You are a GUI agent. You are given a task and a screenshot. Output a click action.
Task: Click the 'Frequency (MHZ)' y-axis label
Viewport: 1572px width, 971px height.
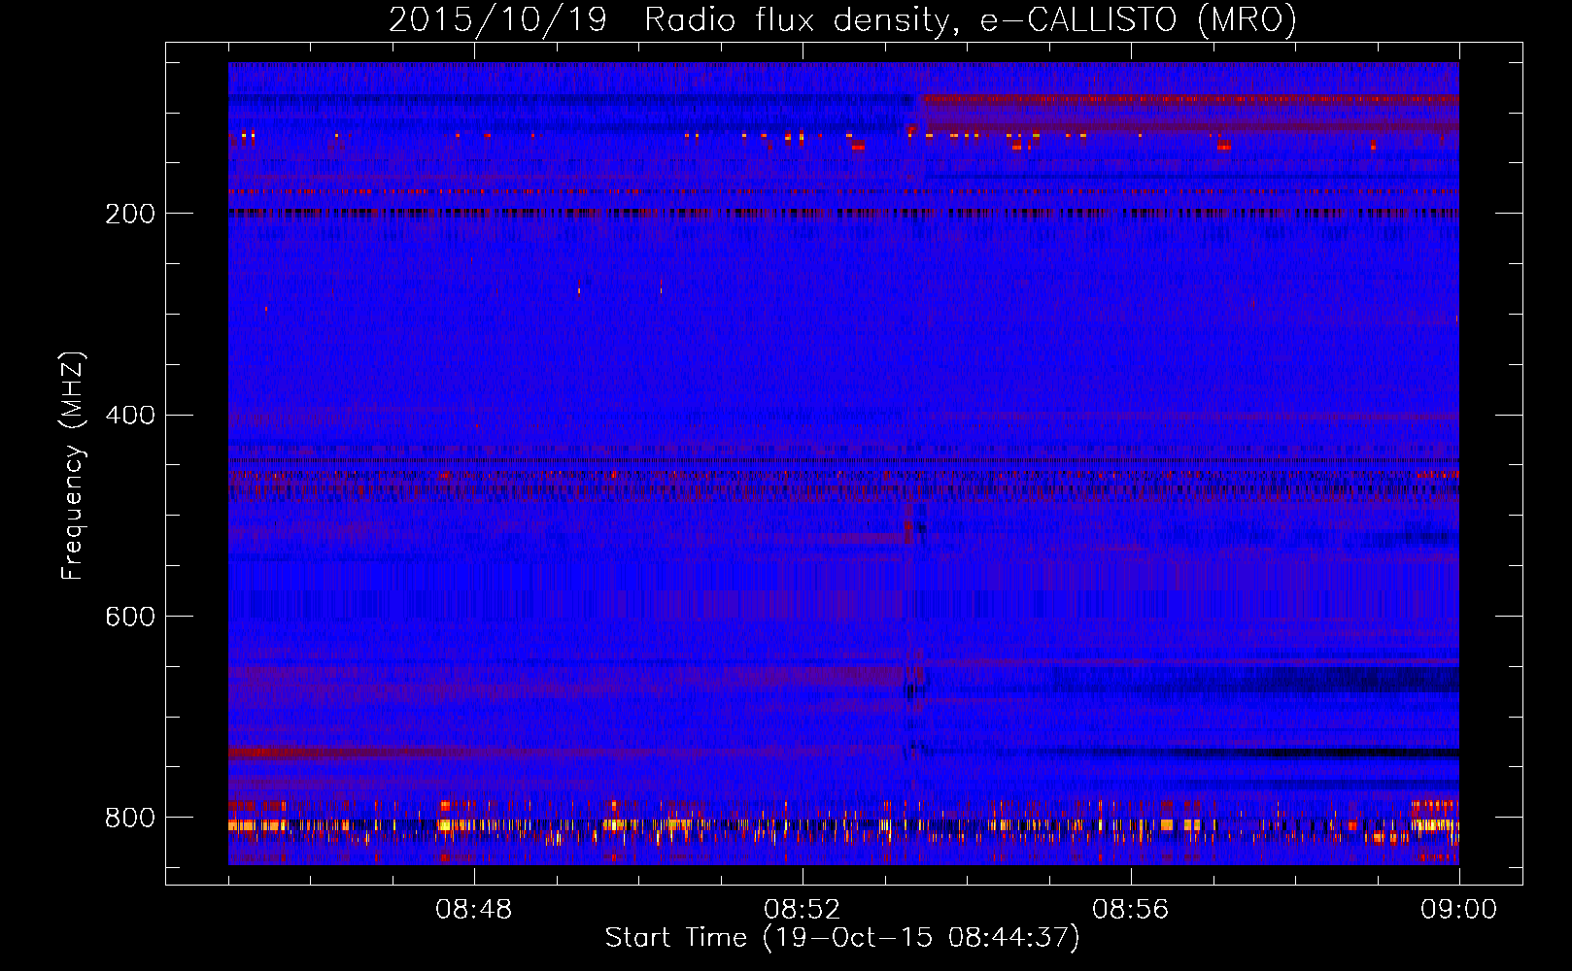pyautogui.click(x=73, y=465)
